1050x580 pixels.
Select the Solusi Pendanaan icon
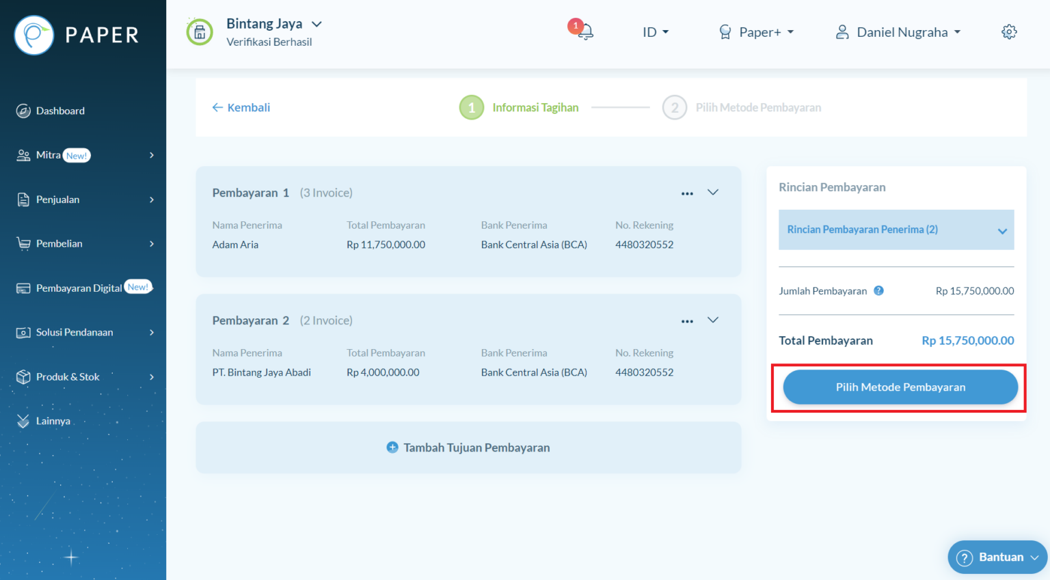[23, 332]
